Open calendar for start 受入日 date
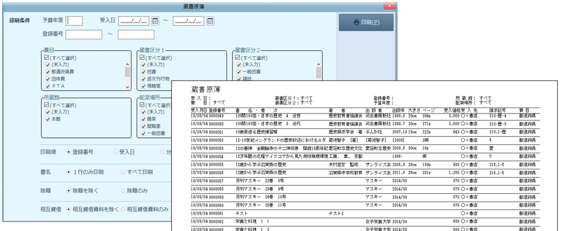 click(x=155, y=21)
